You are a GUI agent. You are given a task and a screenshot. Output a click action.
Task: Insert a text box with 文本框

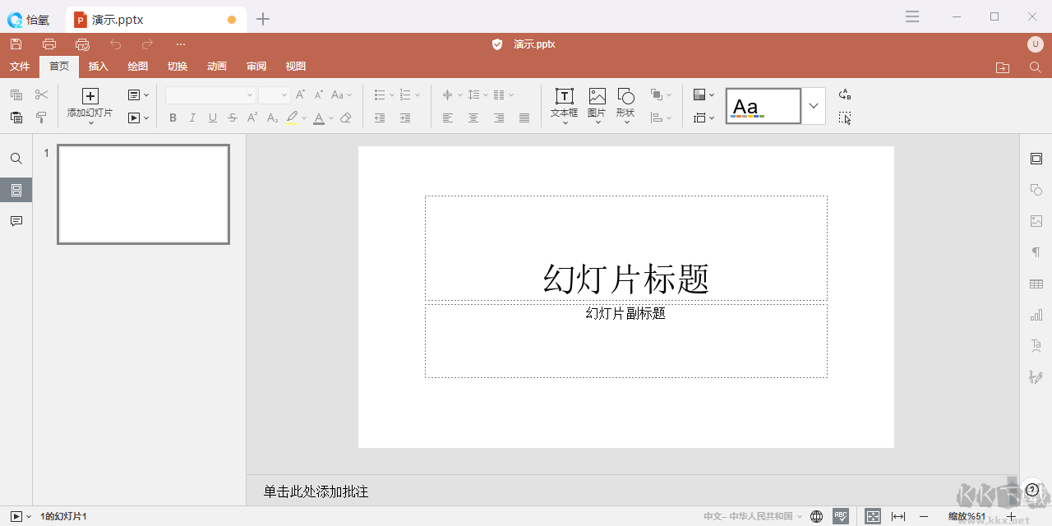click(x=564, y=105)
